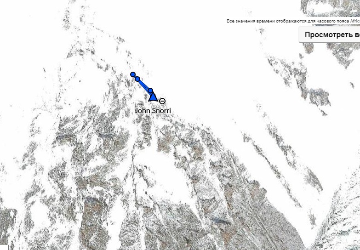Click the timezone notice text at top
This screenshot has width=360, height=250.
coord(293,21)
